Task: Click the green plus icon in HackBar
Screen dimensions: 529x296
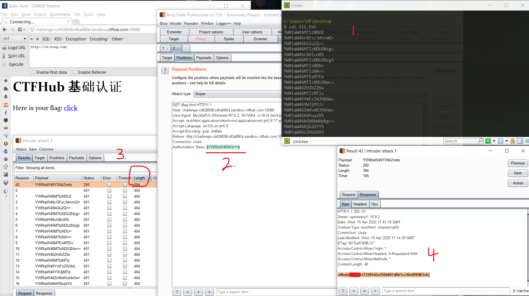Action: (37, 39)
